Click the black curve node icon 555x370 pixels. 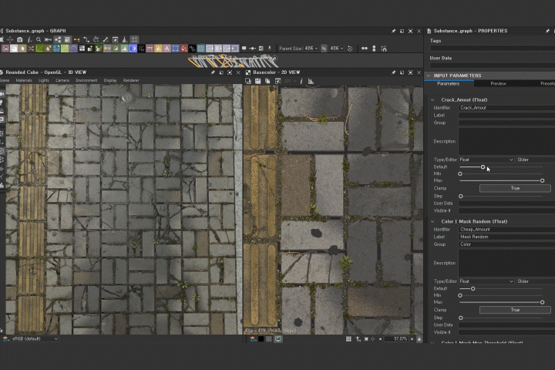192,49
